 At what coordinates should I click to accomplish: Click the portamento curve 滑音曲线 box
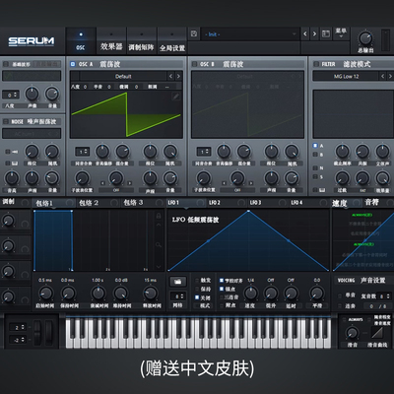click(376, 333)
